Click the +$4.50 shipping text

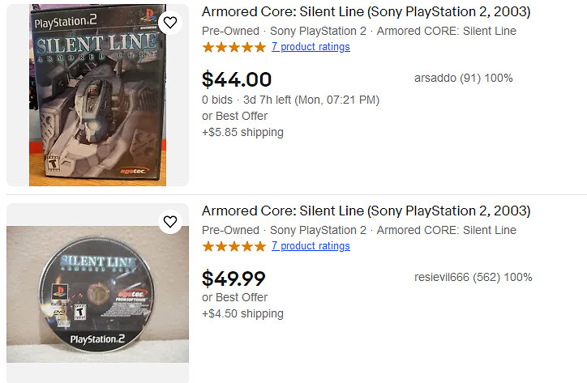242,314
